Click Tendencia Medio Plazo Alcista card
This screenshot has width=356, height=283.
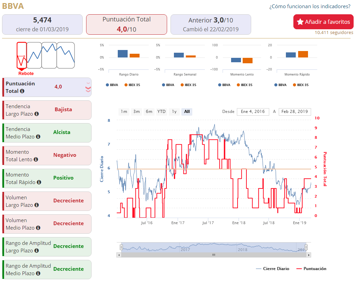tap(47, 133)
